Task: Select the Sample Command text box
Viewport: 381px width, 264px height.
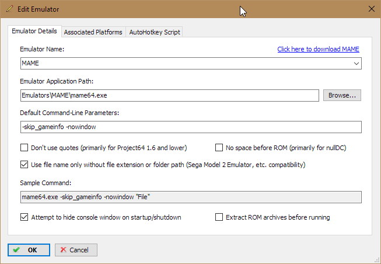Action: tap(191, 197)
